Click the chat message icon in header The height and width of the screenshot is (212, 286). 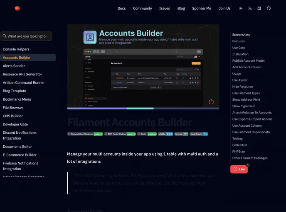pyautogui.click(x=259, y=8)
